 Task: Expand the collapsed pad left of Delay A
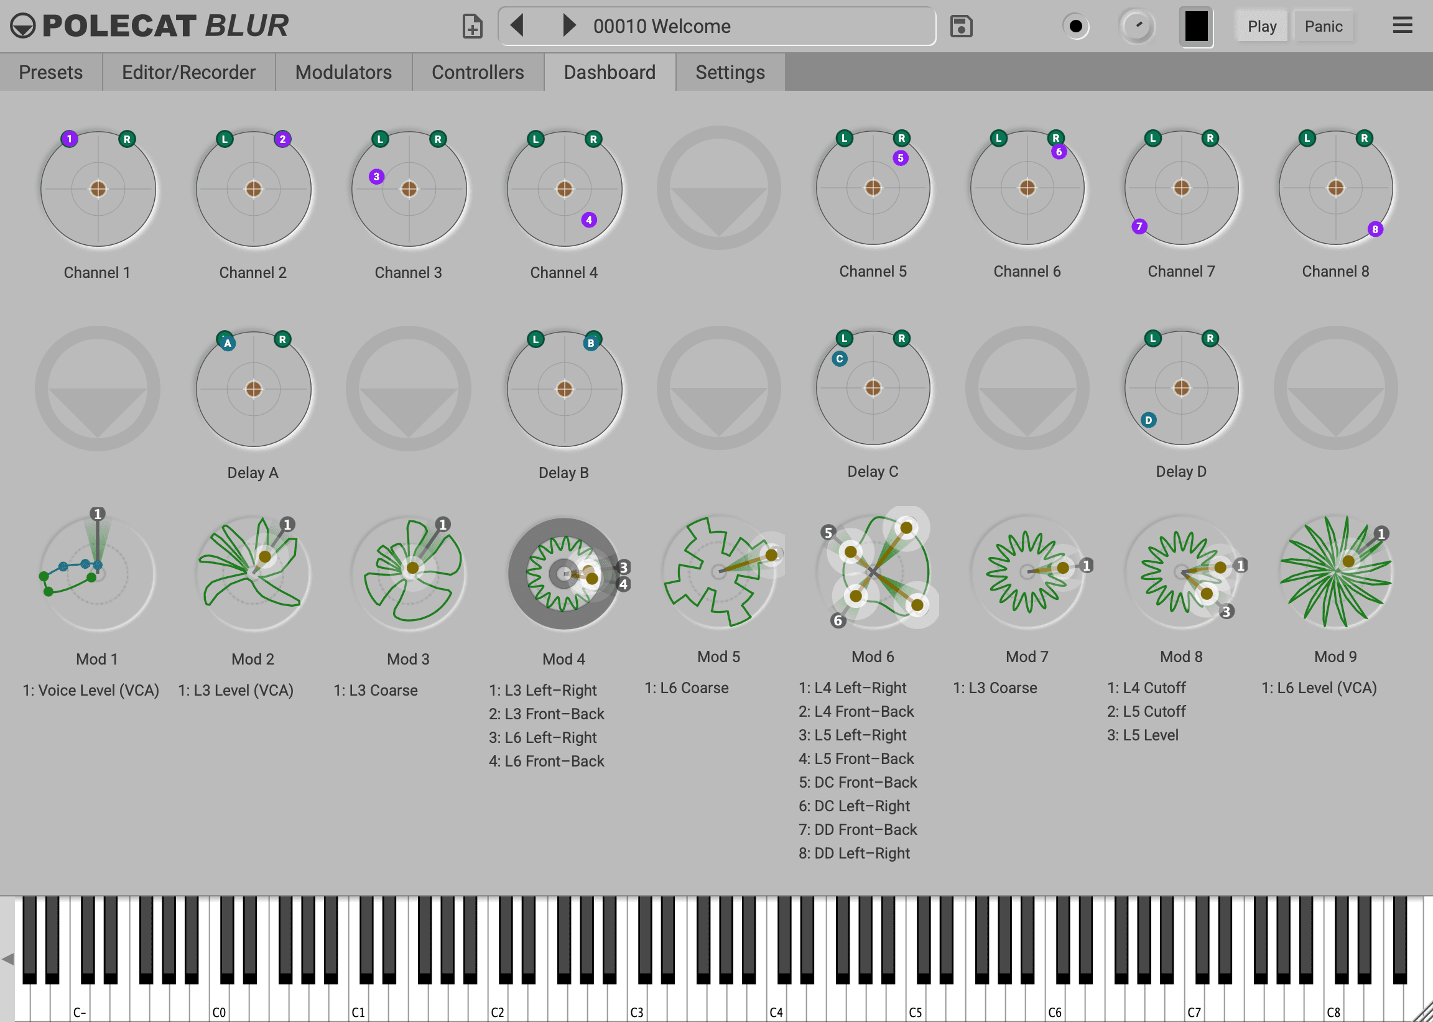point(98,389)
